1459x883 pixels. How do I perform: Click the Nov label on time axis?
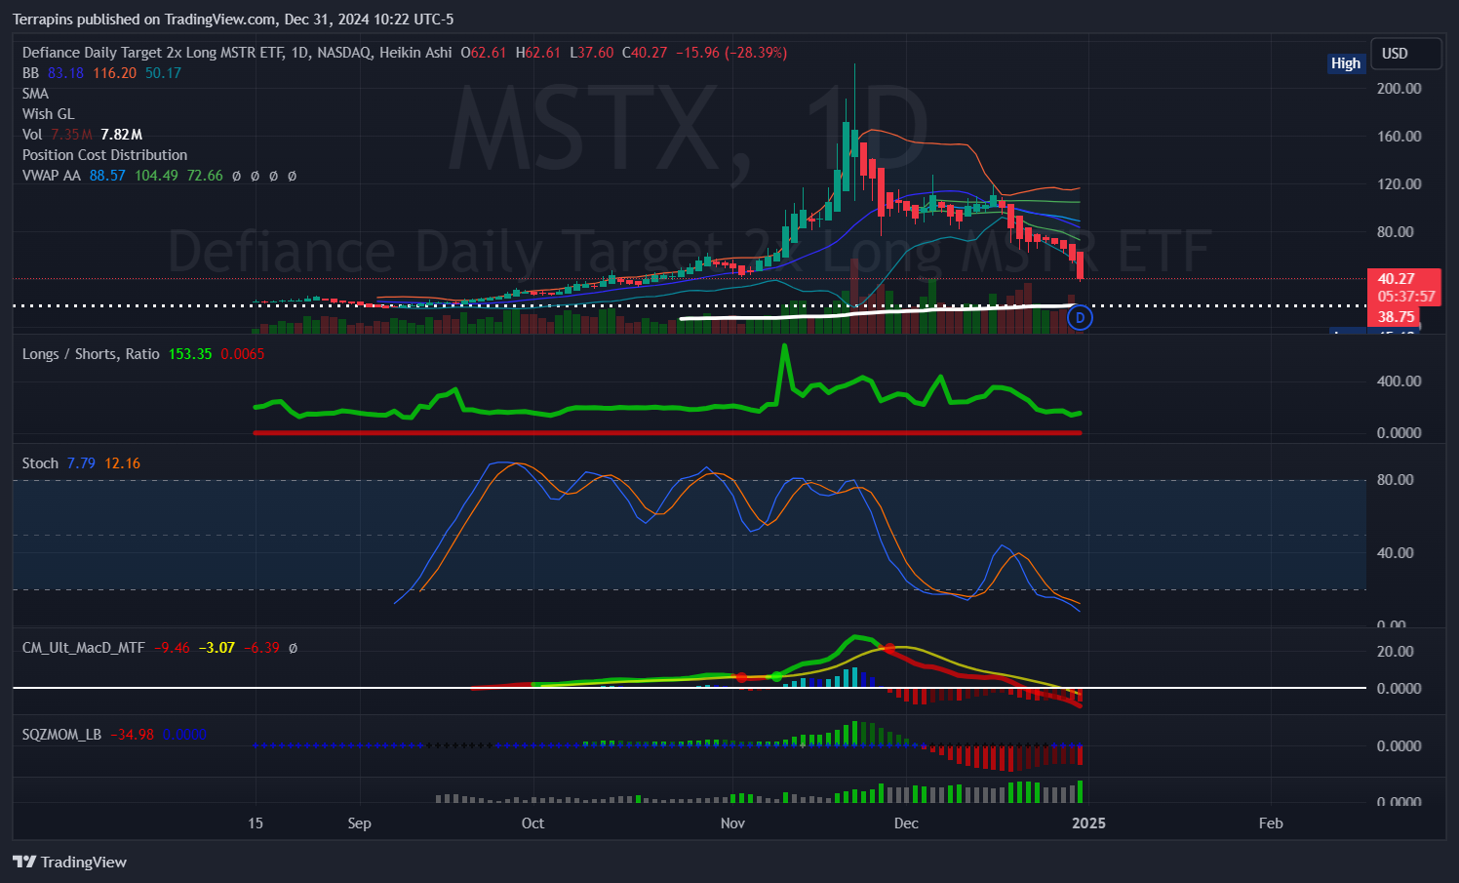[732, 823]
